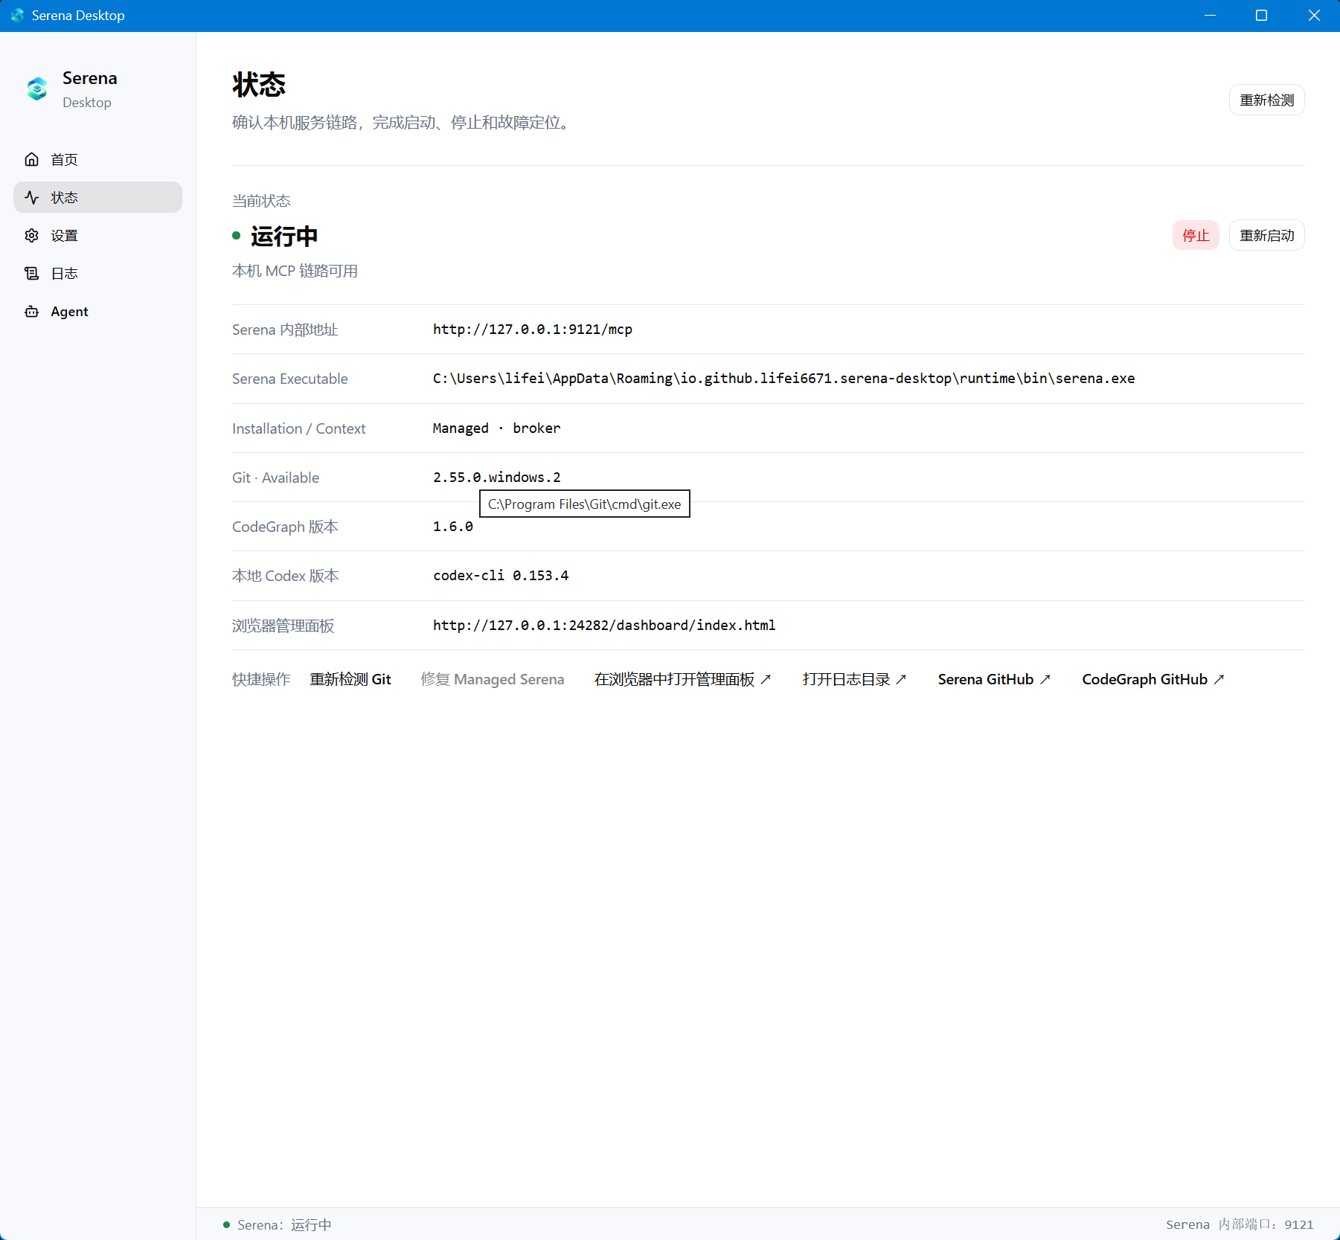The width and height of the screenshot is (1340, 1240).
Task: Click the Serena 内部地址 label
Action: (285, 330)
